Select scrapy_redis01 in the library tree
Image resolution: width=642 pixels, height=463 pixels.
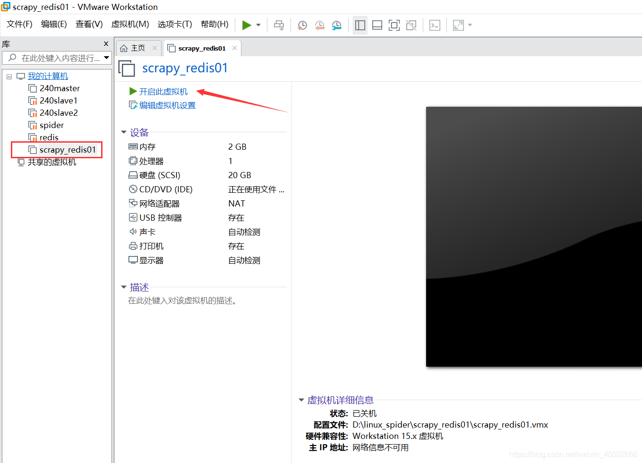(x=67, y=150)
